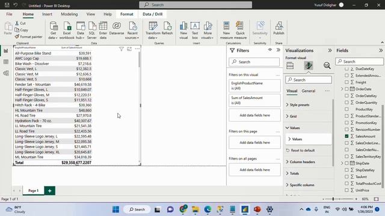The width and height of the screenshot is (385, 216).
Task: Connect to Dataverse
Action: pyautogui.click(x=117, y=29)
